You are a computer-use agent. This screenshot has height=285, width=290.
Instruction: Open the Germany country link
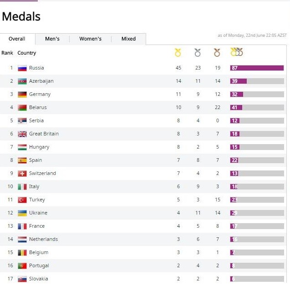pyautogui.click(x=40, y=95)
